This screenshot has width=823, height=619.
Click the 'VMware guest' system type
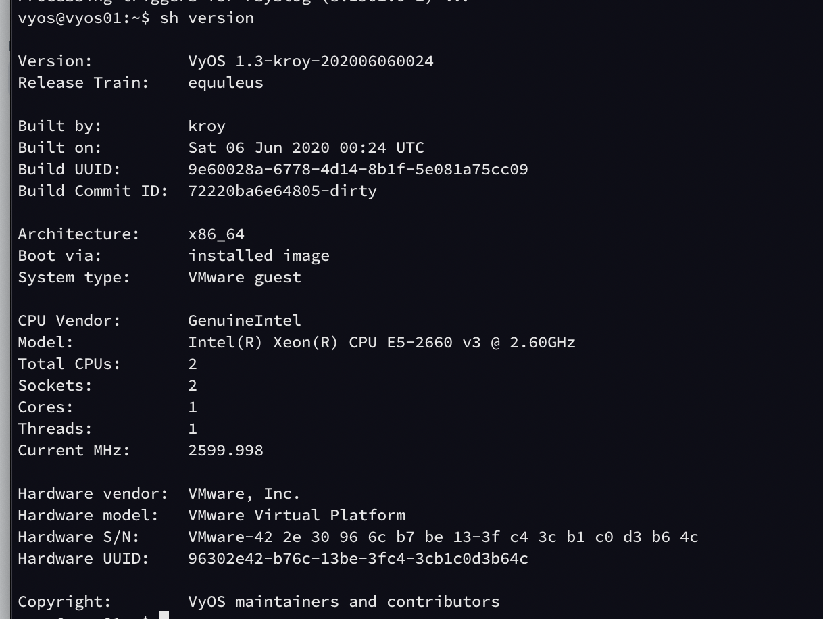click(x=245, y=277)
